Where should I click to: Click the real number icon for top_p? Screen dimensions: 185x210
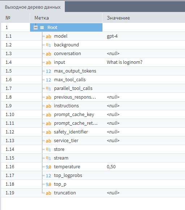(x=49, y=184)
